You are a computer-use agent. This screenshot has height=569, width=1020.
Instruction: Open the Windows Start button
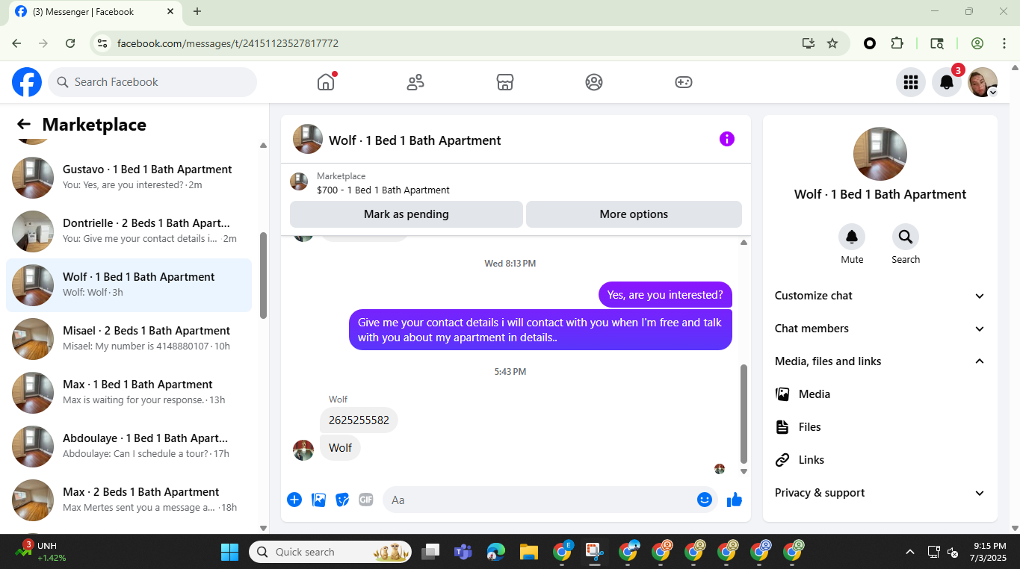[229, 552]
